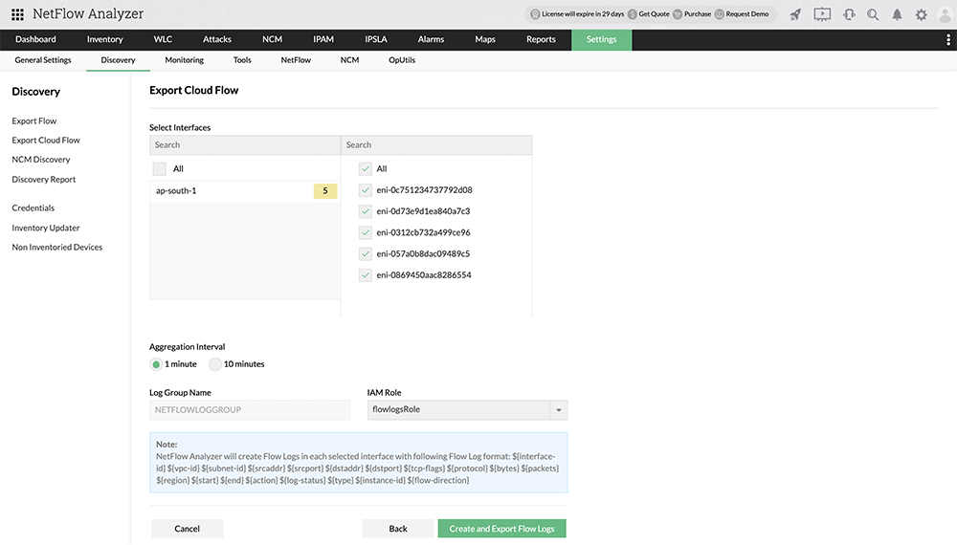Screen dimensions: 957x545
Task: Click the headset support icon
Action: pyautogui.click(x=848, y=14)
